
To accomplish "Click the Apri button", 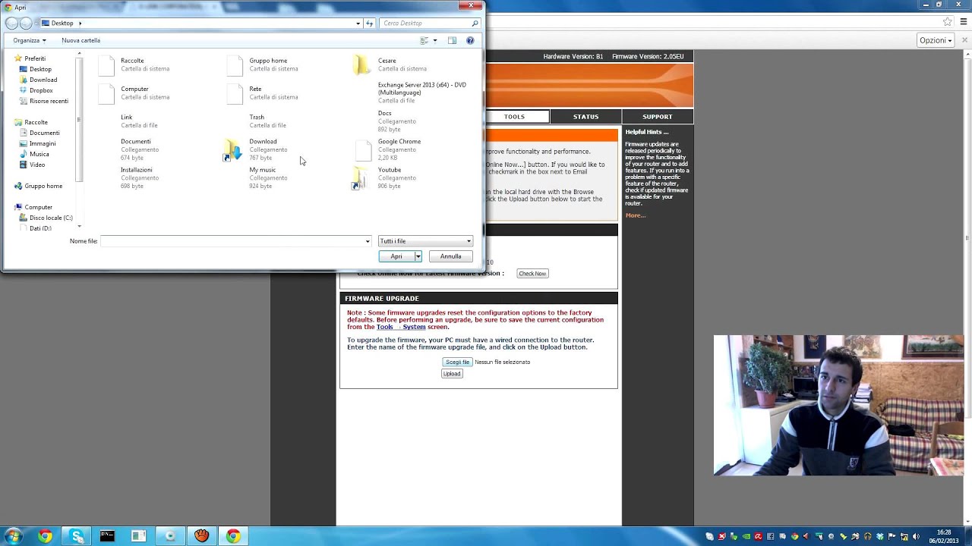I will 396,256.
